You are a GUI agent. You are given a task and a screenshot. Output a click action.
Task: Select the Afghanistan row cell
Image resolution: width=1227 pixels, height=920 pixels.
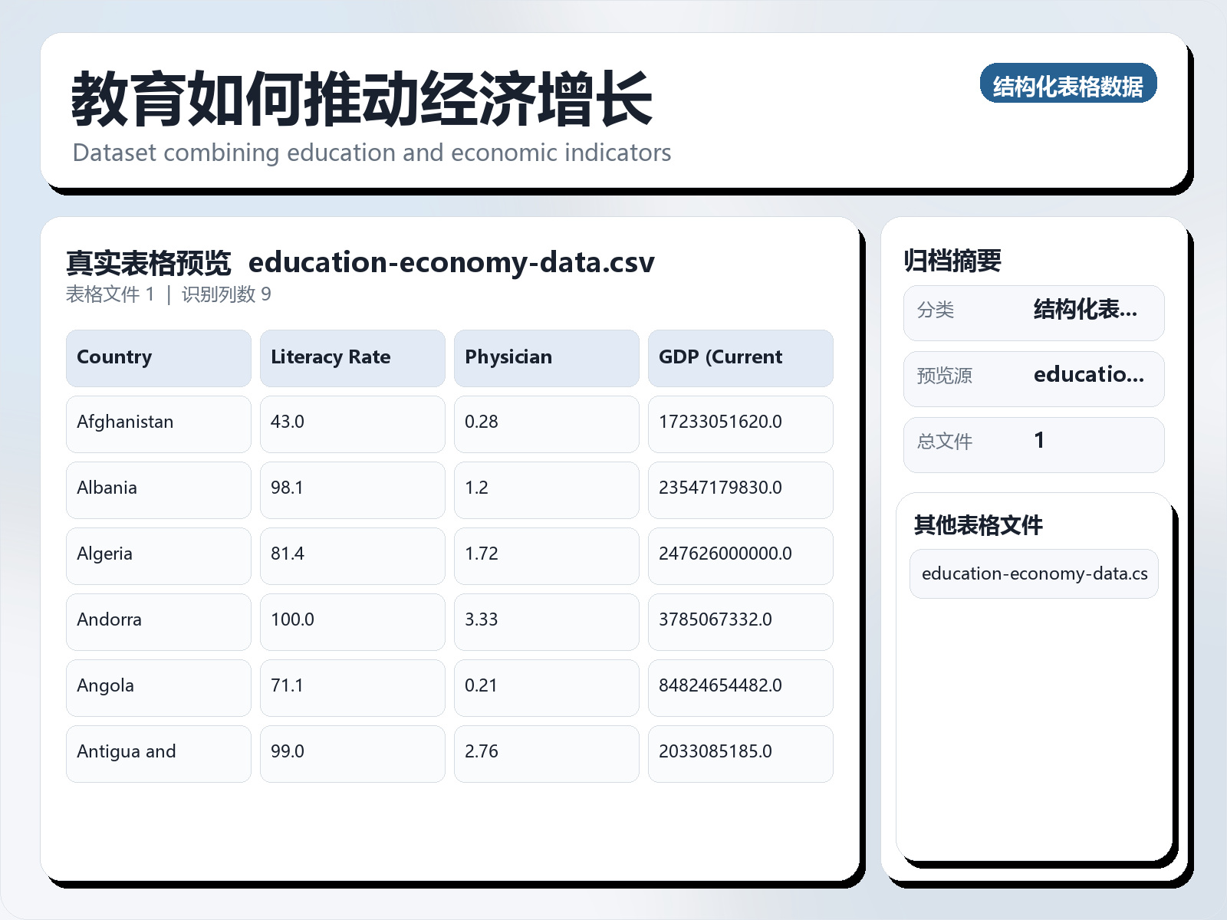158,423
